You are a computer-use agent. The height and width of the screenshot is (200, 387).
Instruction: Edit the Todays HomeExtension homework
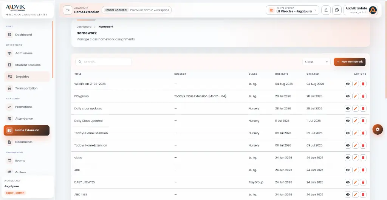tap(355, 146)
